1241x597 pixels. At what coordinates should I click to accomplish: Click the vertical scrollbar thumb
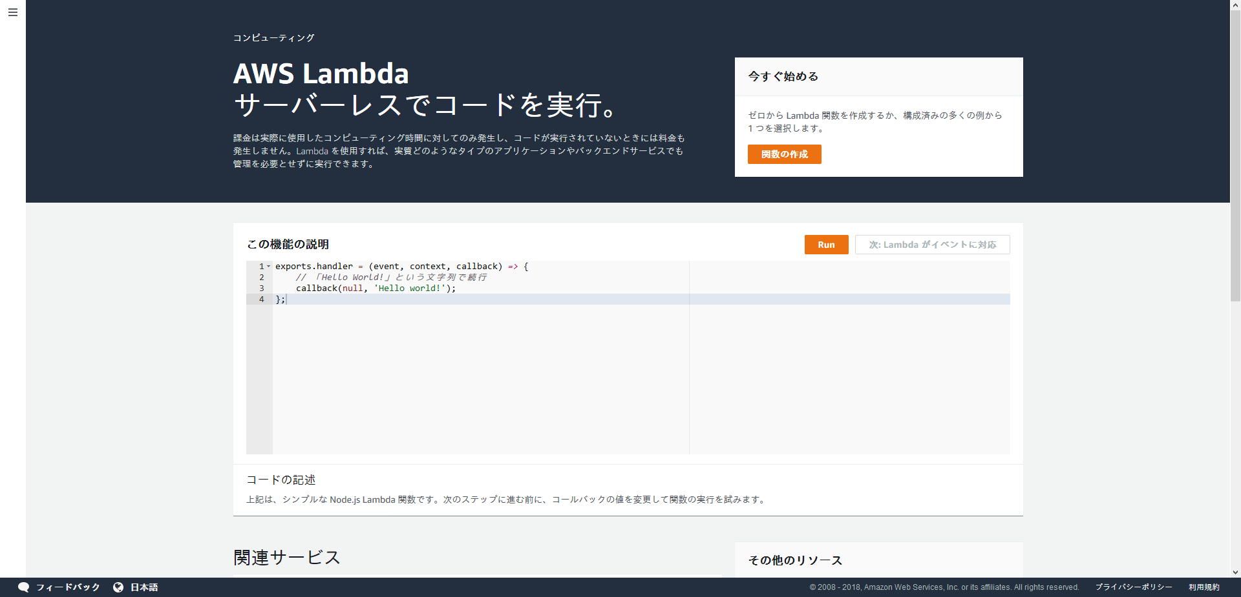(x=1235, y=156)
